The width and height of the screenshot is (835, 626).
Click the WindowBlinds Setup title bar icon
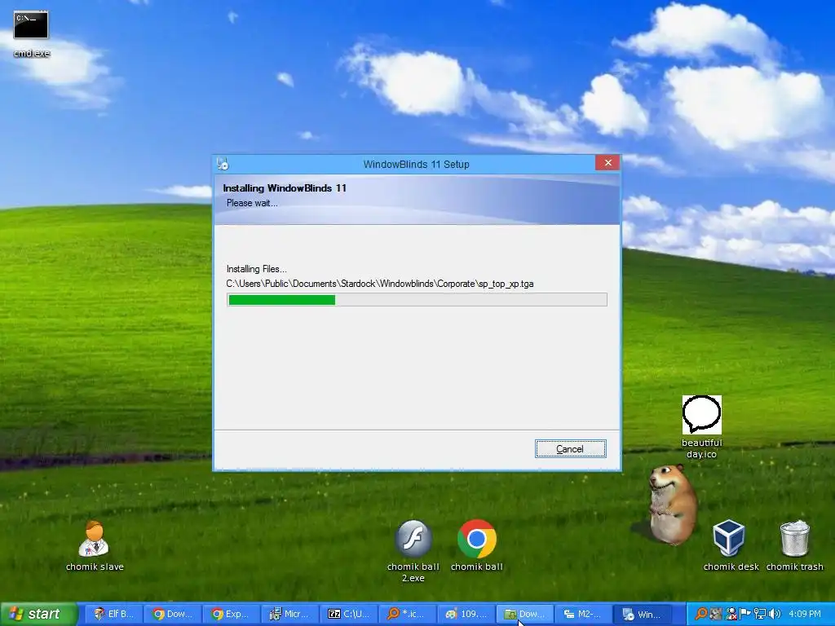(223, 164)
